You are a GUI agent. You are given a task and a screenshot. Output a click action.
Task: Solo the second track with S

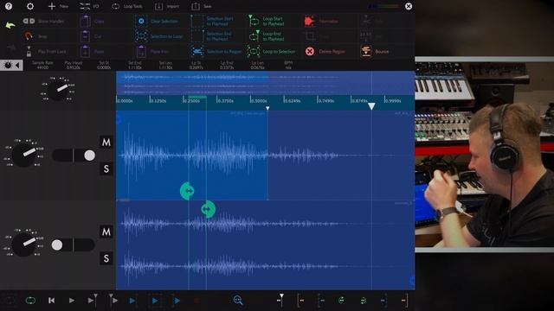(106, 258)
